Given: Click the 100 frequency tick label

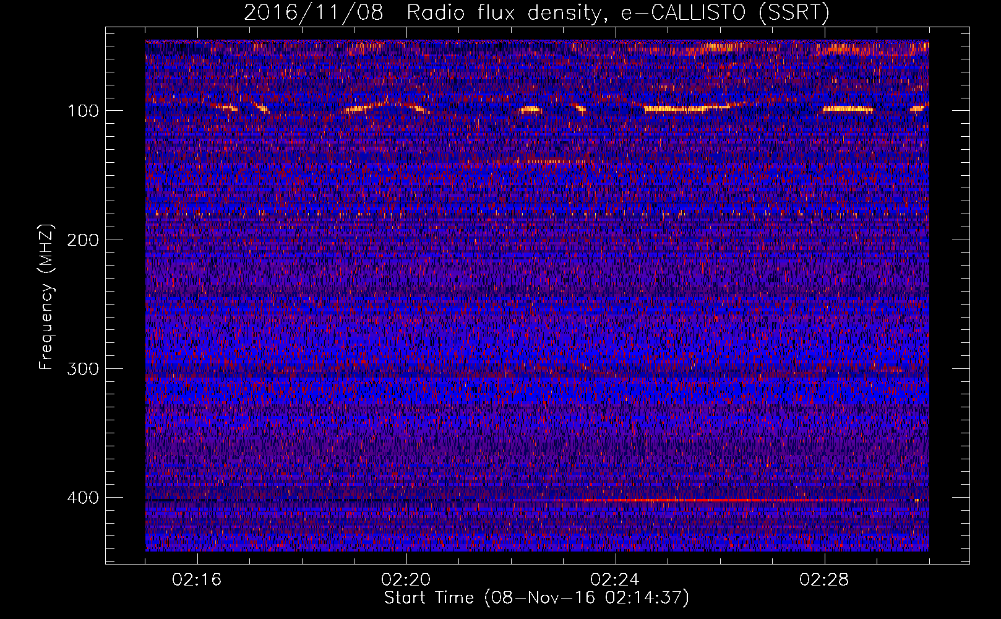Looking at the screenshot, I should [x=83, y=111].
